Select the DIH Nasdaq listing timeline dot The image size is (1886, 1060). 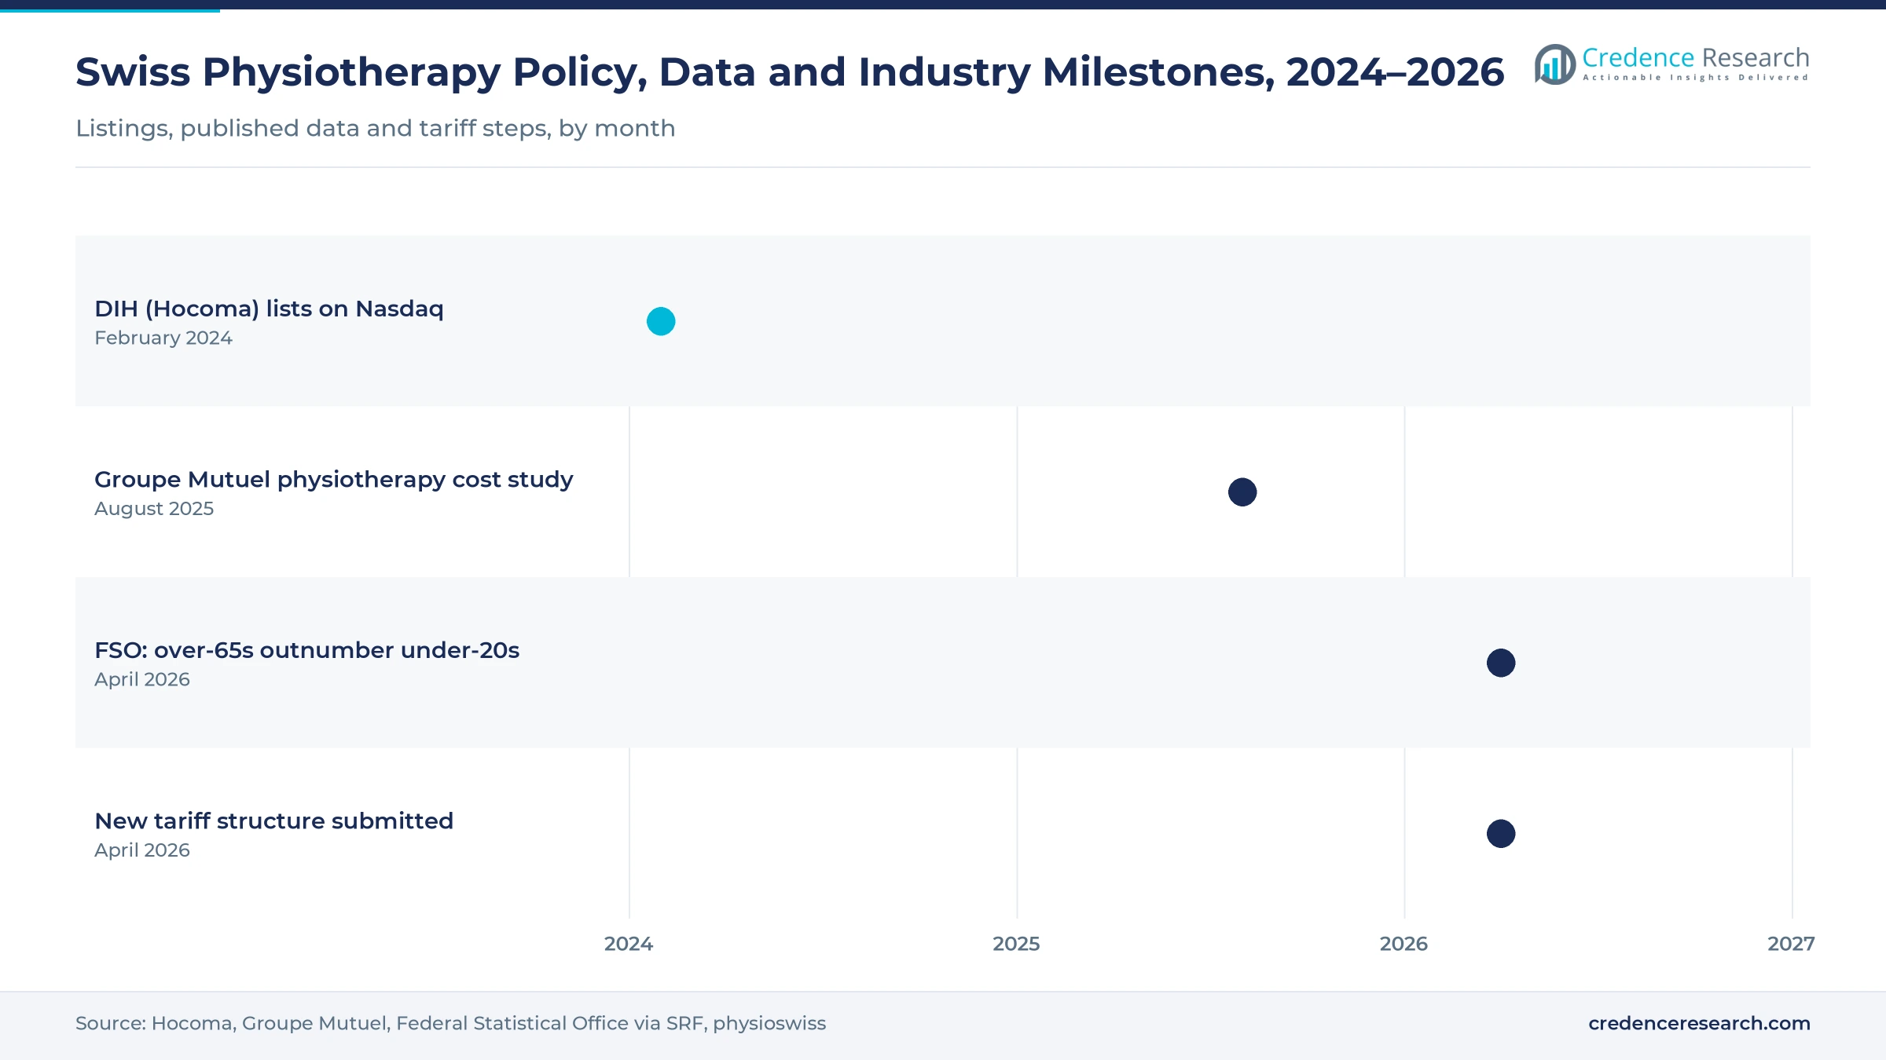point(661,321)
